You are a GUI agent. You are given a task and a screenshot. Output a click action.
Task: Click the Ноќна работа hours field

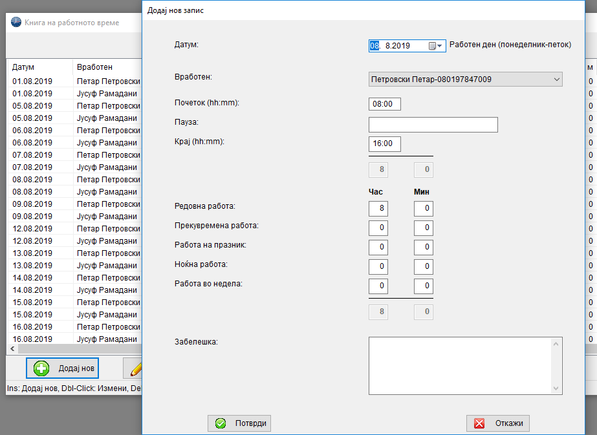pyautogui.click(x=378, y=267)
